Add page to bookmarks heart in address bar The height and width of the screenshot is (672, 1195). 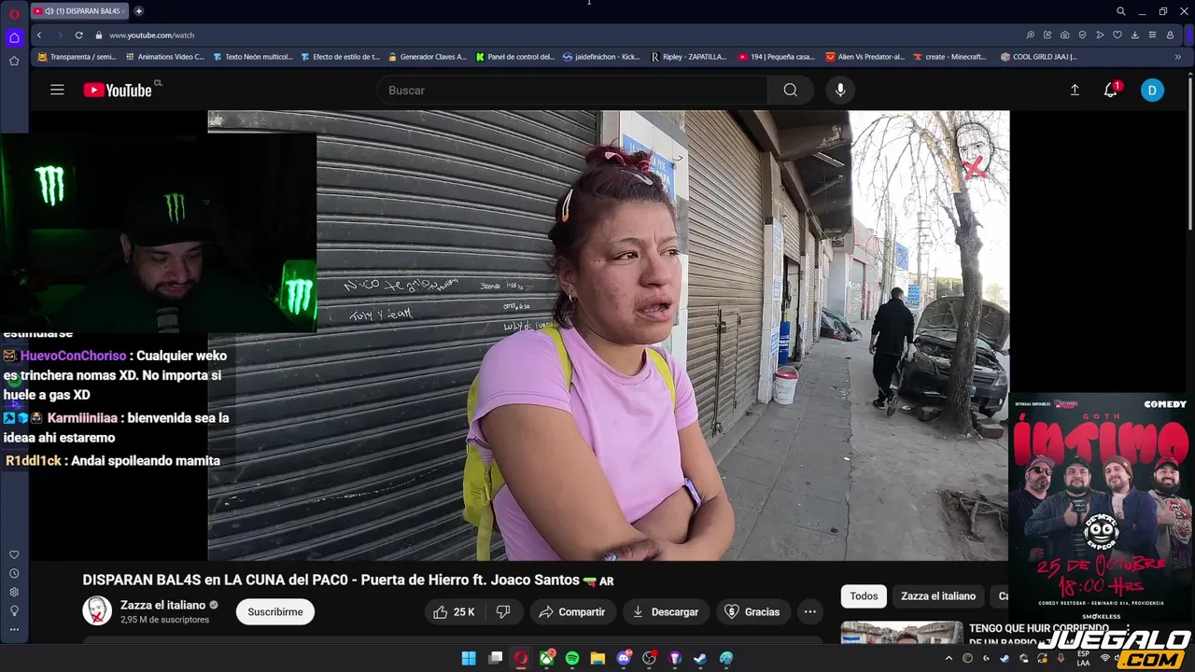(x=1118, y=35)
